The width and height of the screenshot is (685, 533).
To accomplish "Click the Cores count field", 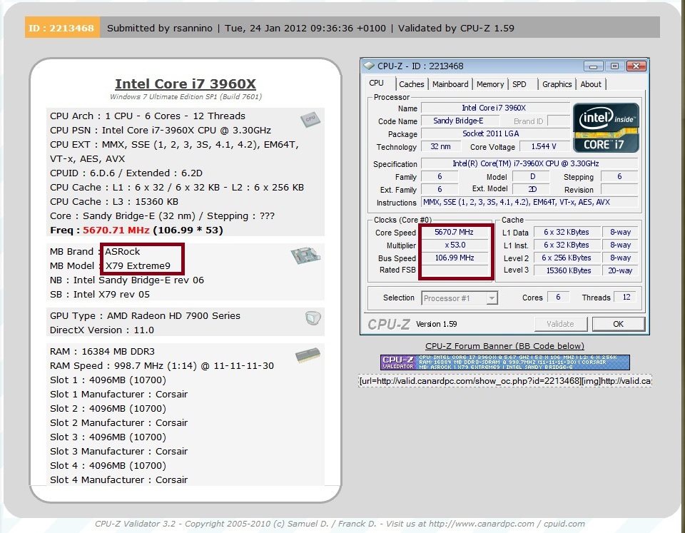I will 558,297.
